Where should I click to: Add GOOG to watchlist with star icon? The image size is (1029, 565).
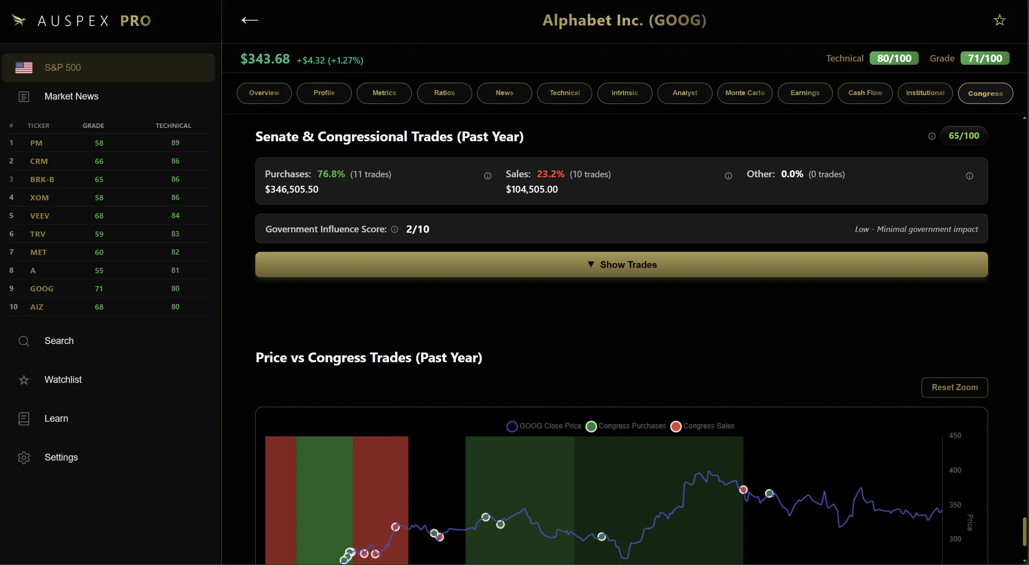(x=999, y=20)
